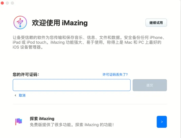Focus the license code input field

72,85
